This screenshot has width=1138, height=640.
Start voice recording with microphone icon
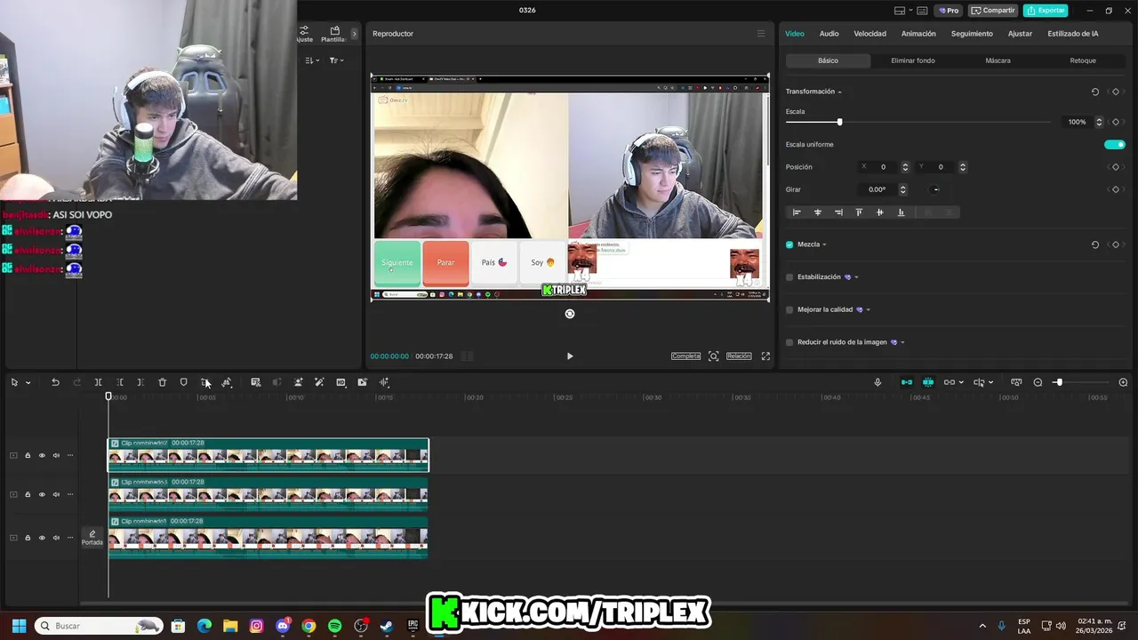click(878, 382)
